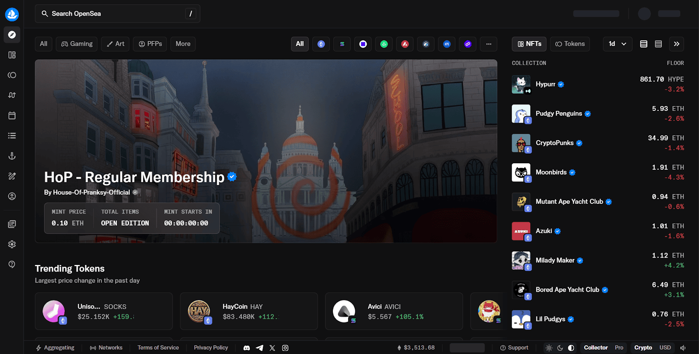Open the Networks status menu in footer
This screenshot has width=699, height=354.
tap(106, 348)
